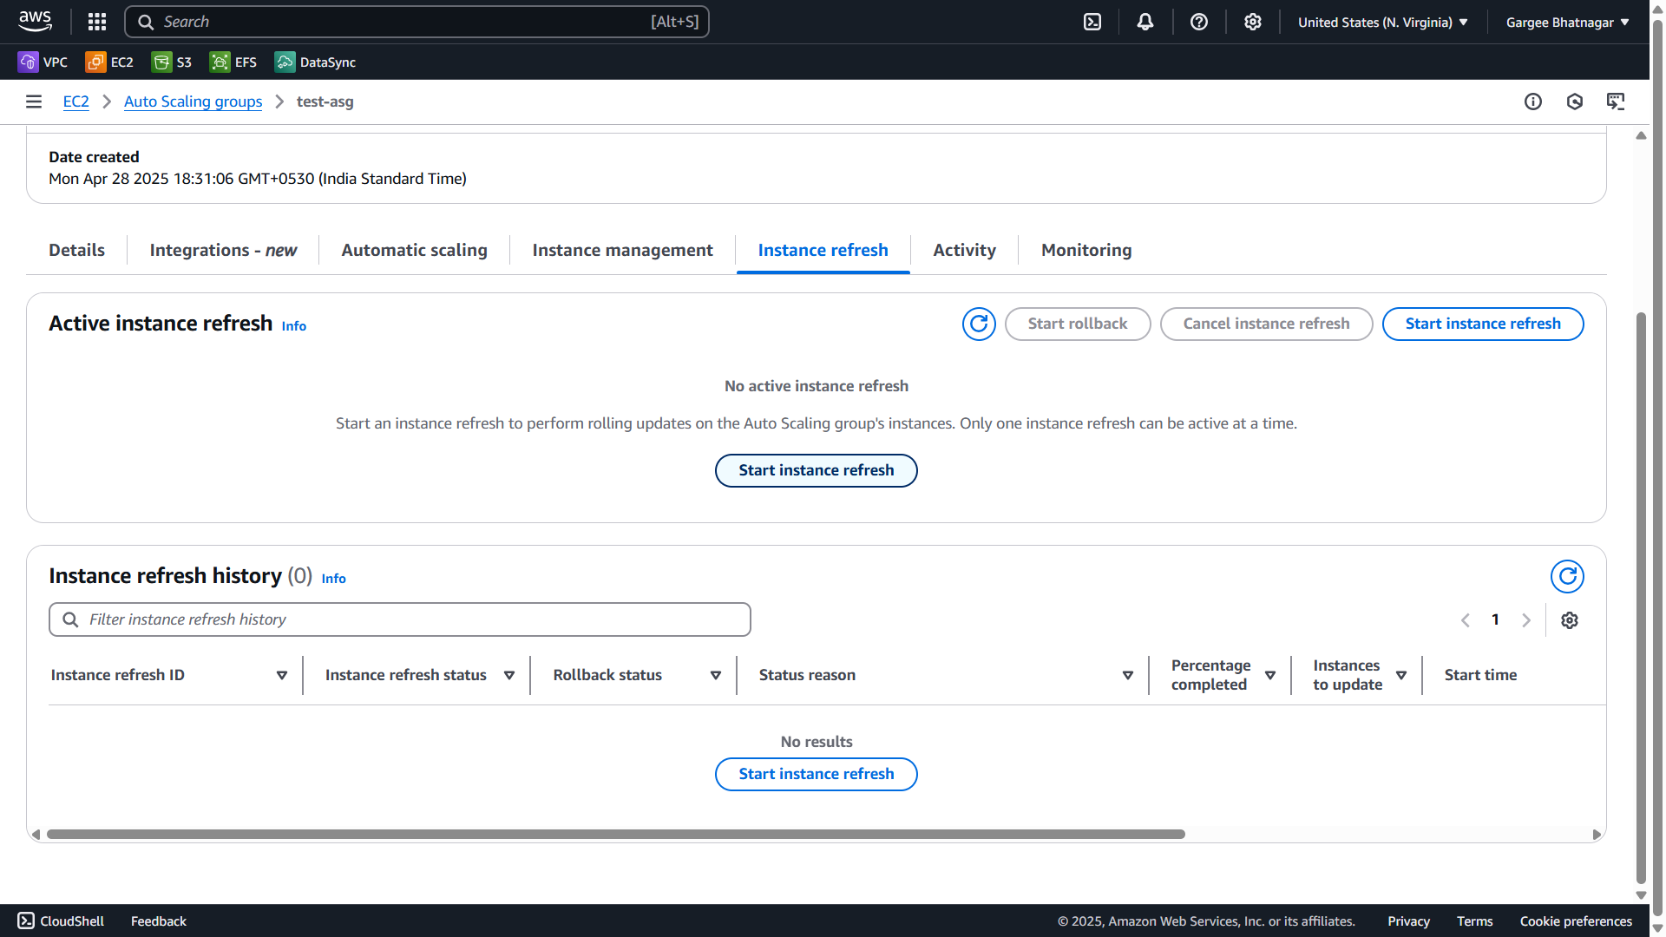Viewport: 1666px width, 937px height.
Task: Open Info link beside Instance refresh history
Action: 333,579
